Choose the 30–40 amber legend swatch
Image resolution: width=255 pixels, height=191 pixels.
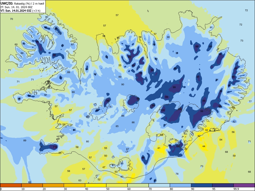74,185
